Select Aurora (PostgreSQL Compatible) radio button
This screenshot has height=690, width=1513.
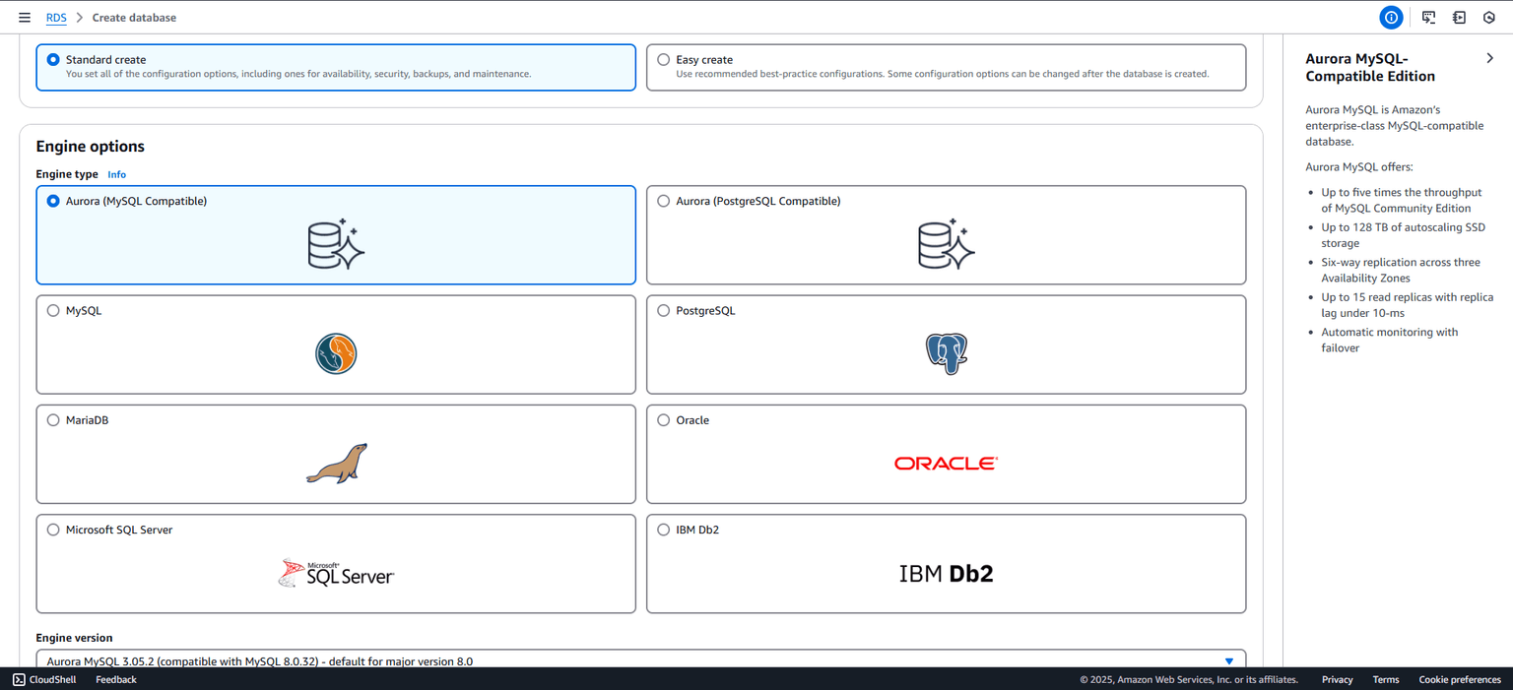[664, 201]
